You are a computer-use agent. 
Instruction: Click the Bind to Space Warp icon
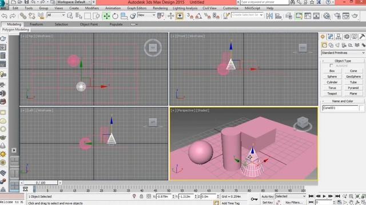[x=41, y=16]
